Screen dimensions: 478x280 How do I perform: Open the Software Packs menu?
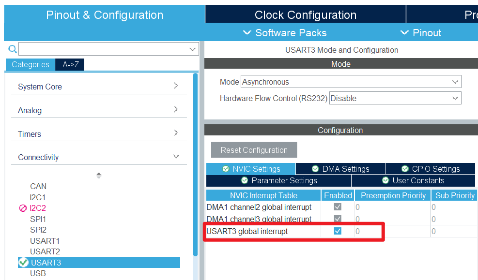click(285, 33)
